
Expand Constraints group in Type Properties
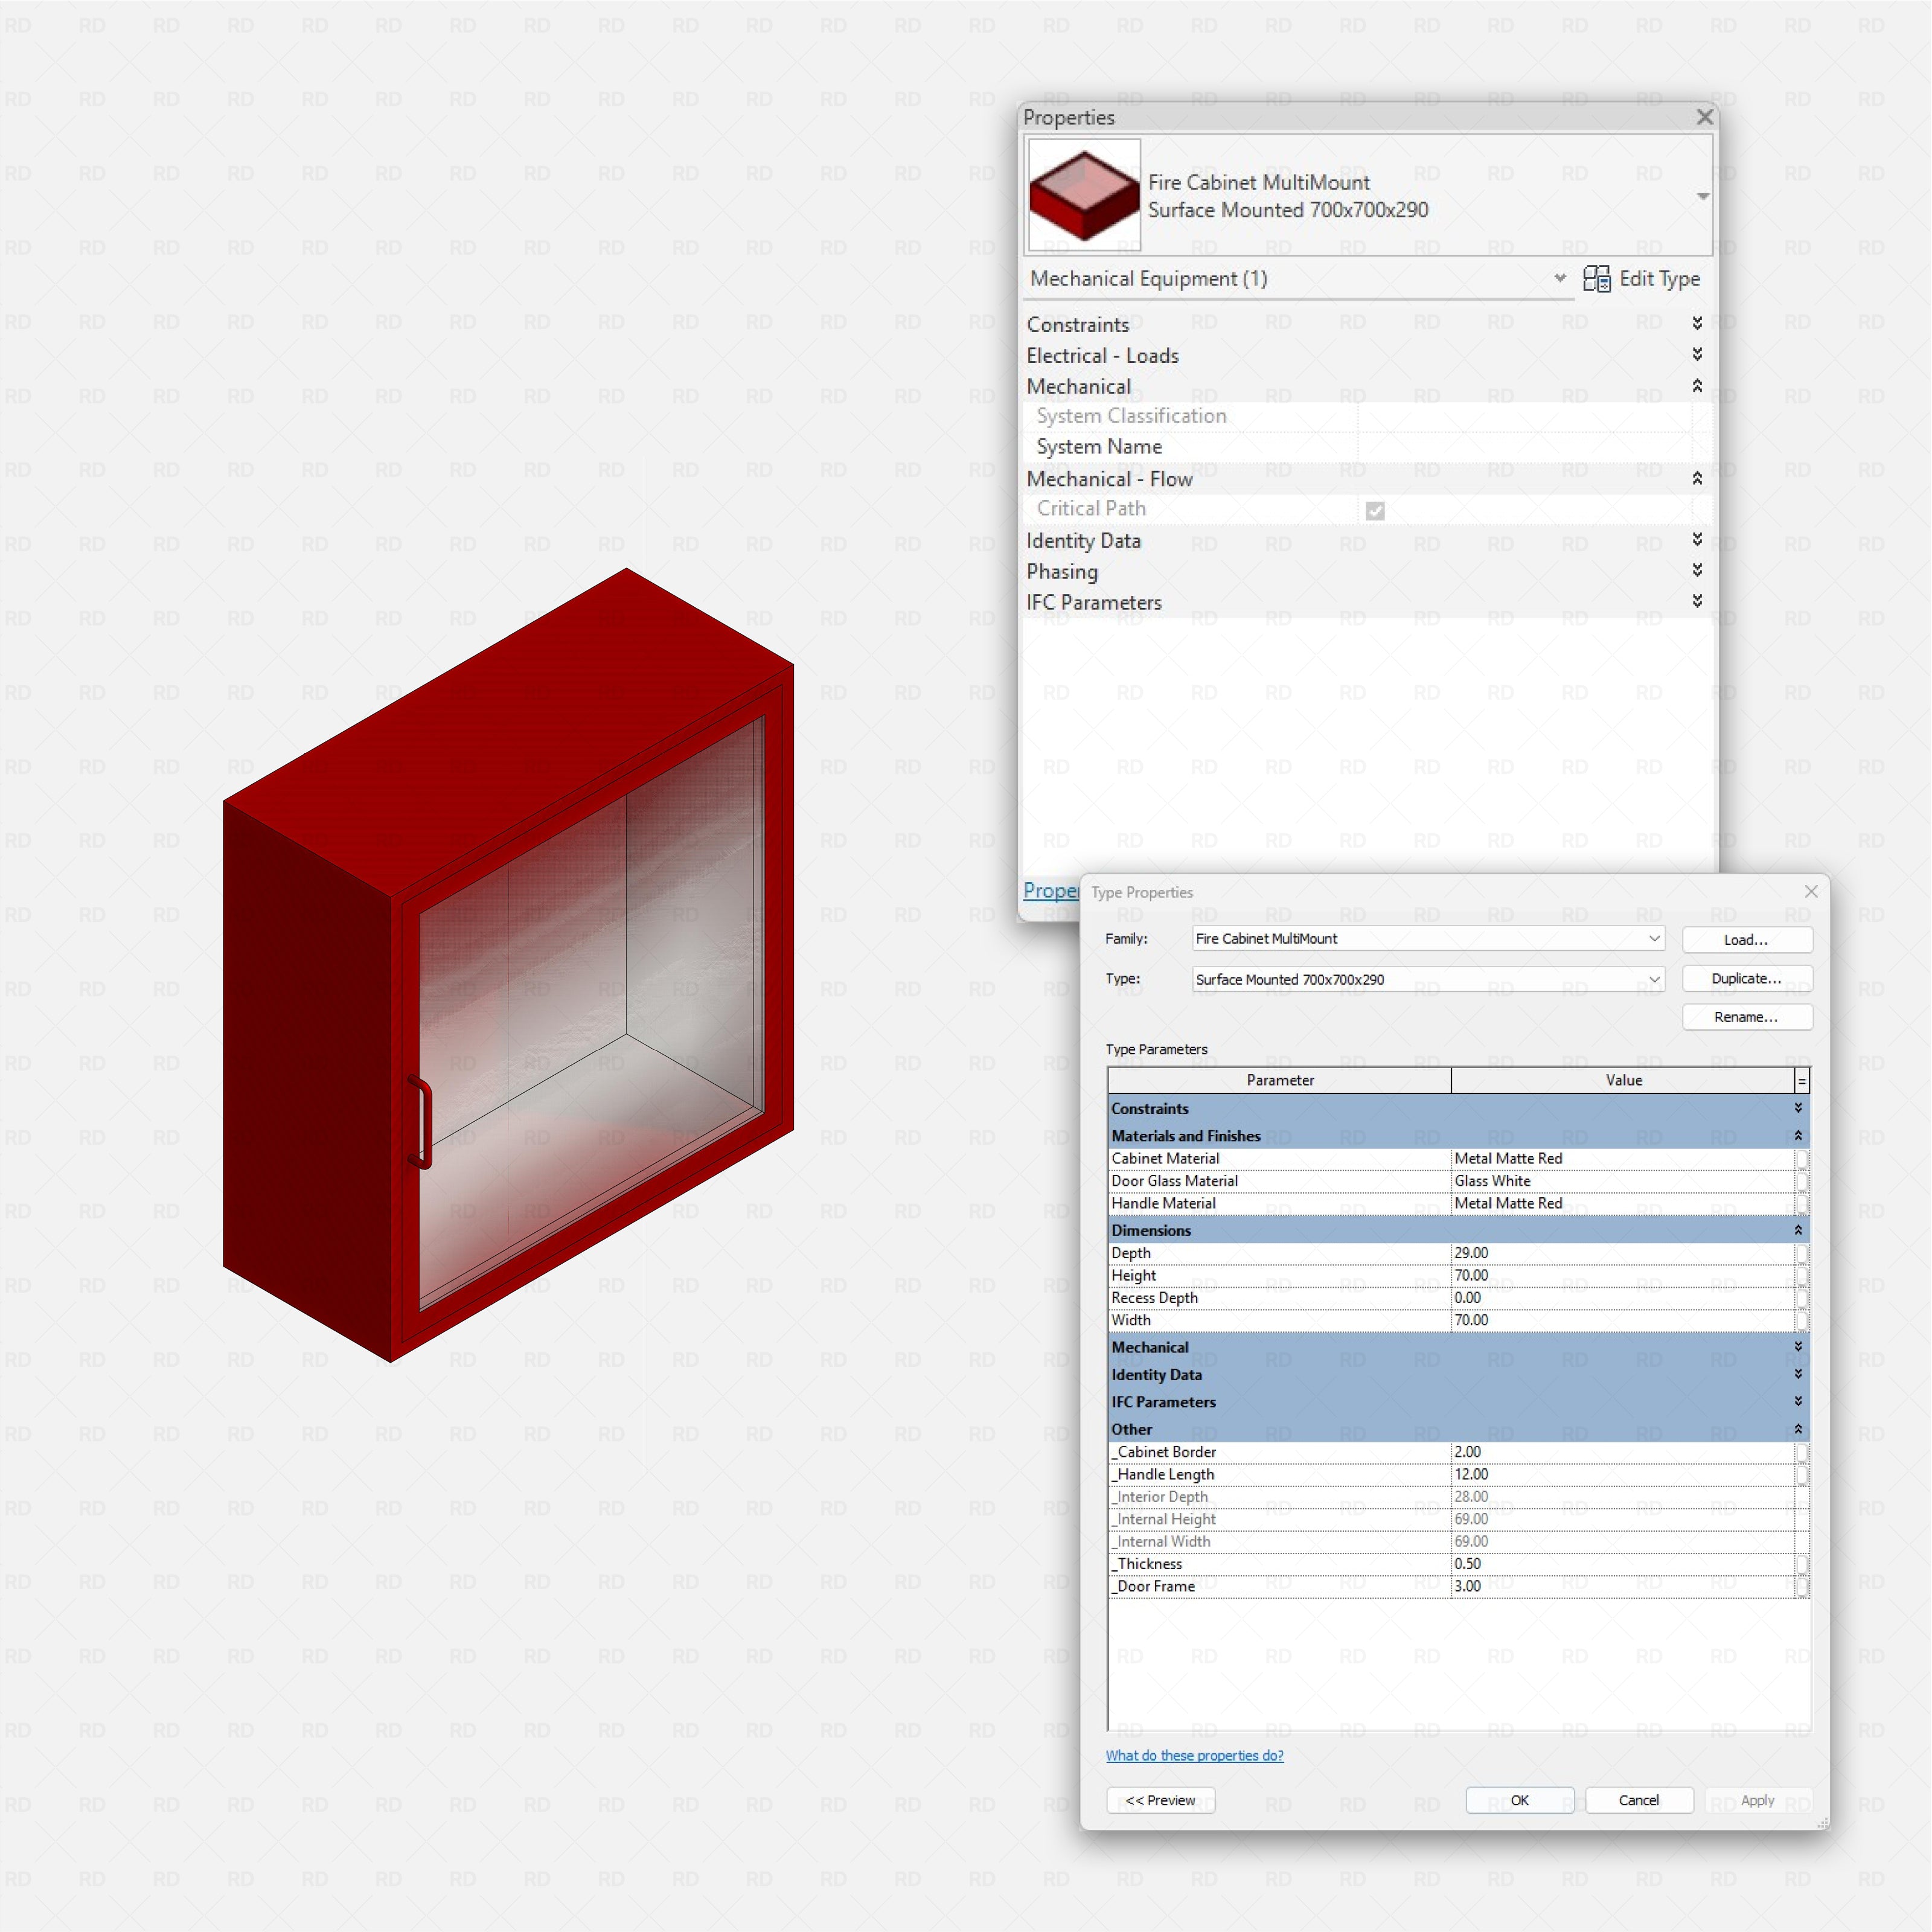[1798, 1108]
